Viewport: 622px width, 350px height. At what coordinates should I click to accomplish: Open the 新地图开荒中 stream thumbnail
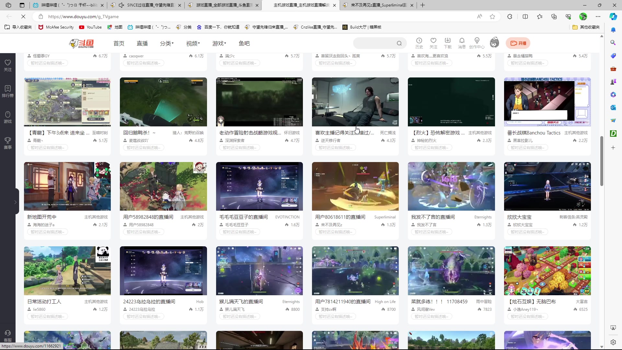coord(67,186)
